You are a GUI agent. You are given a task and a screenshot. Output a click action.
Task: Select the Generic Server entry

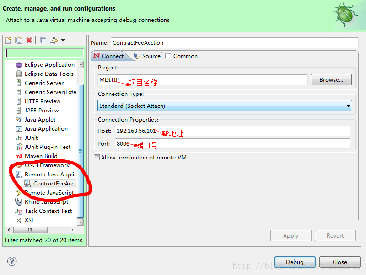pos(44,83)
